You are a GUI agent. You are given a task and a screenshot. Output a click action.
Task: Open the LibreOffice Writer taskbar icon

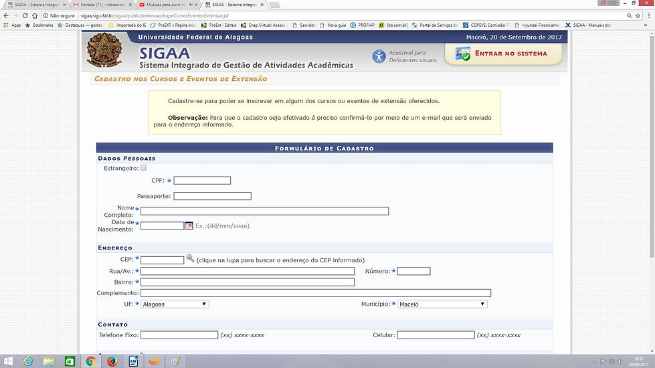point(133,361)
